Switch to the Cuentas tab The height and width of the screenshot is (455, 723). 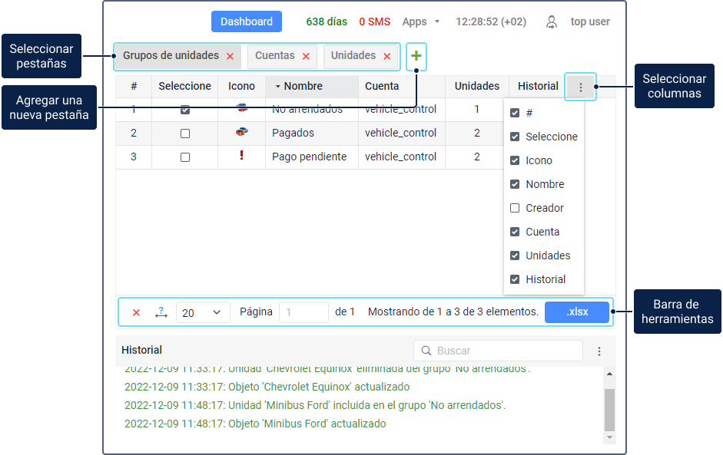(275, 55)
